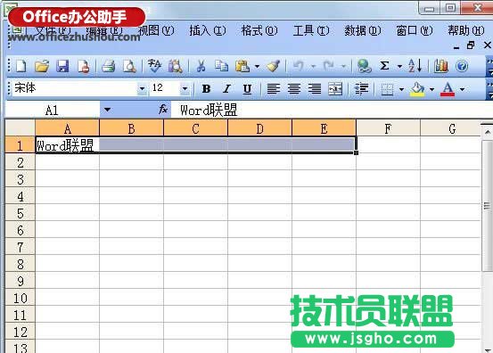This screenshot has width=493, height=353.
Task: Print the sheet using the printer icon
Action: click(109, 66)
